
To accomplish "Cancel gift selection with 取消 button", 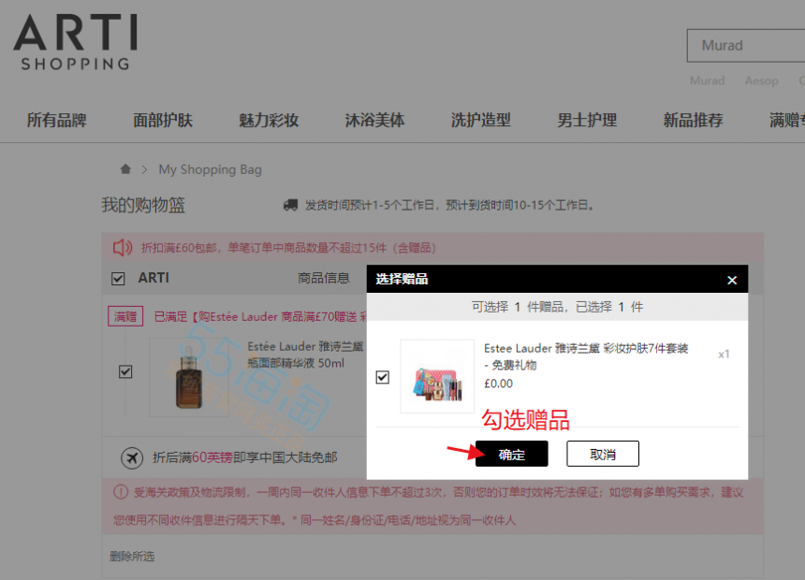I will [603, 454].
